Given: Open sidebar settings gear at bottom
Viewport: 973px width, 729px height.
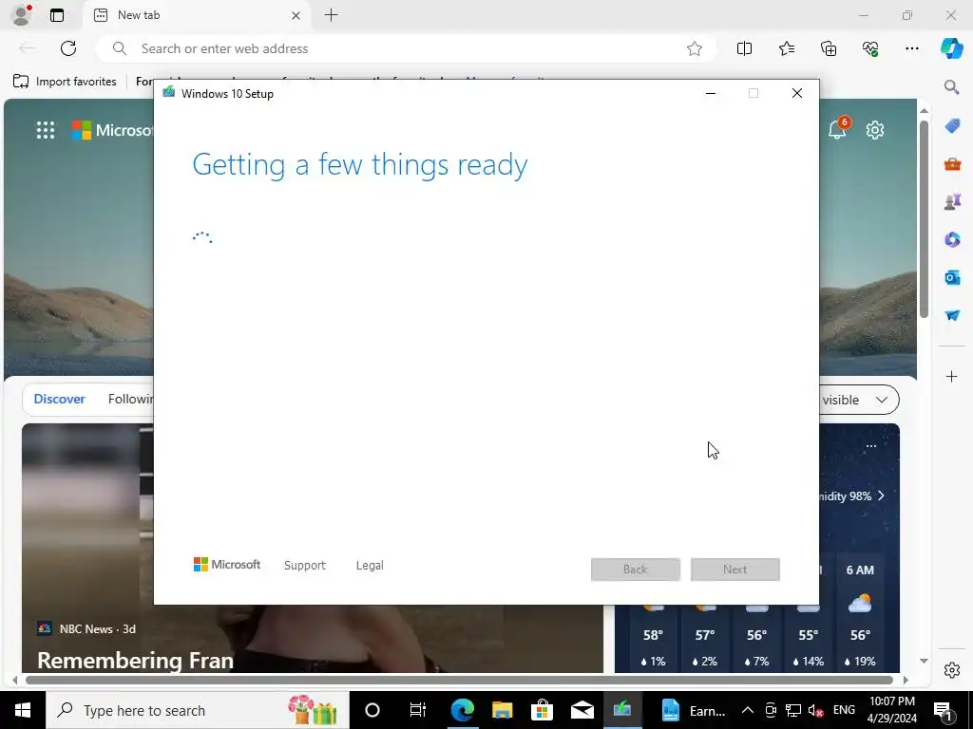Looking at the screenshot, I should [952, 670].
